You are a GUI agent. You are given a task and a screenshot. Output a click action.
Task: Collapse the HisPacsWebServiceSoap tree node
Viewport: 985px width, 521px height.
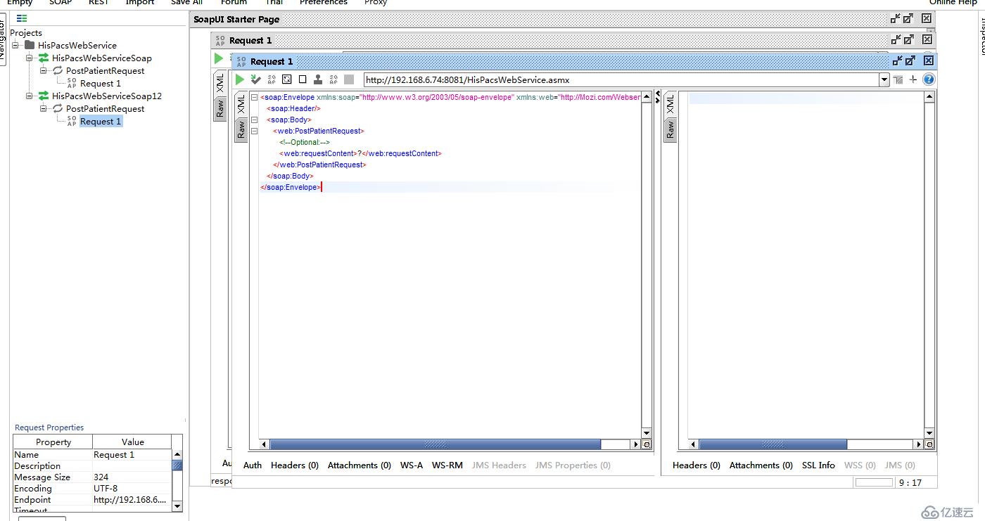30,58
